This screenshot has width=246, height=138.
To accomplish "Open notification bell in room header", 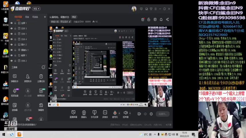I will 161,19.
